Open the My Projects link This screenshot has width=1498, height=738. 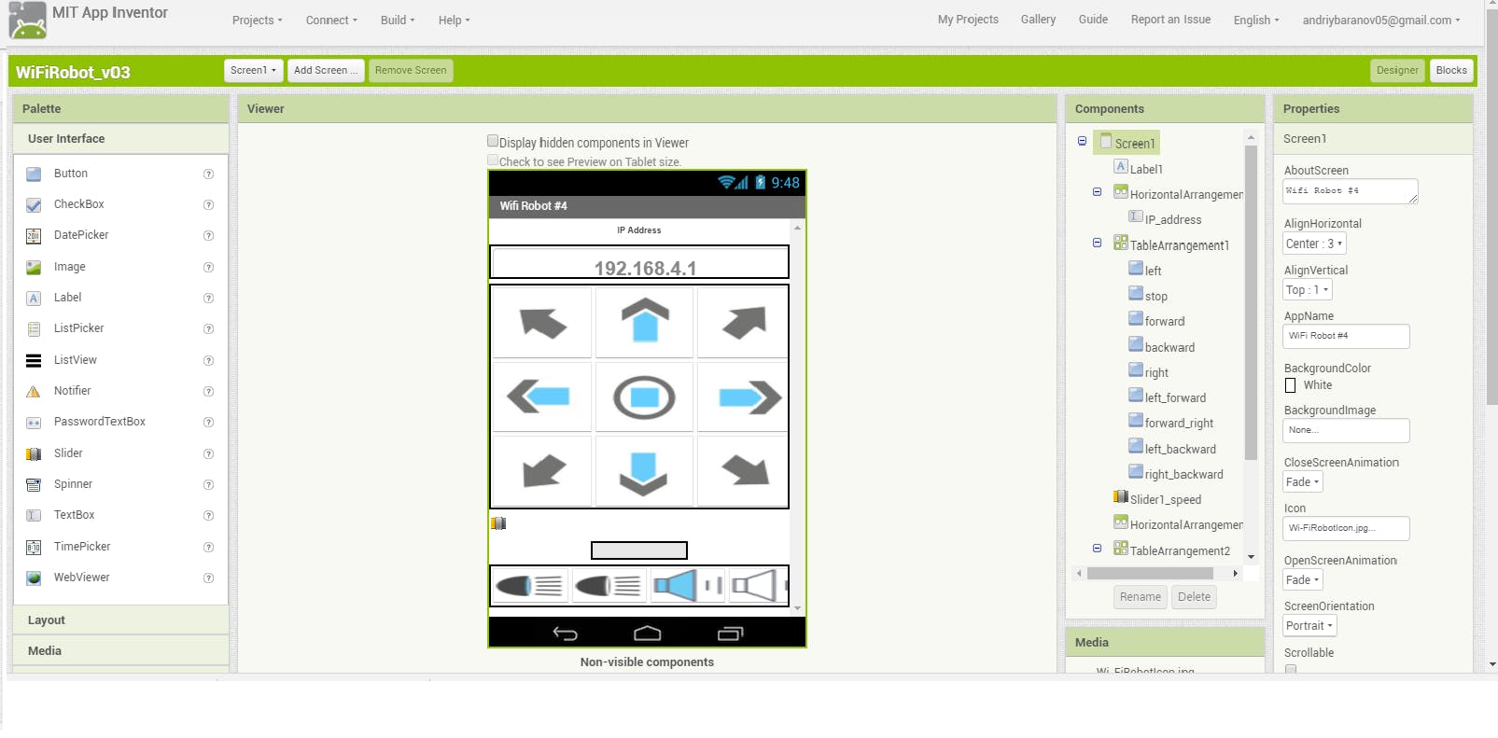tap(968, 20)
